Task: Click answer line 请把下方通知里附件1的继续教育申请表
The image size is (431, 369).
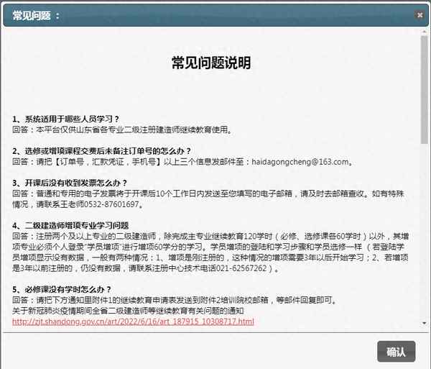Action: click(x=175, y=300)
